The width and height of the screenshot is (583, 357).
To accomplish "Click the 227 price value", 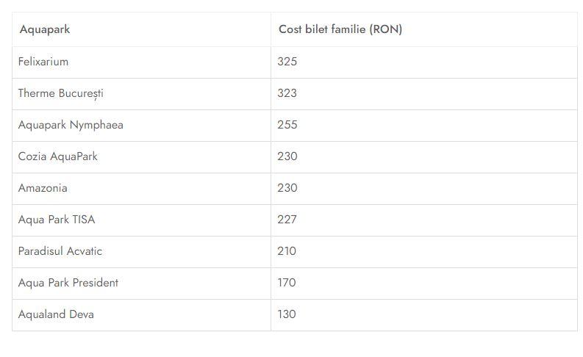I will click(287, 220).
